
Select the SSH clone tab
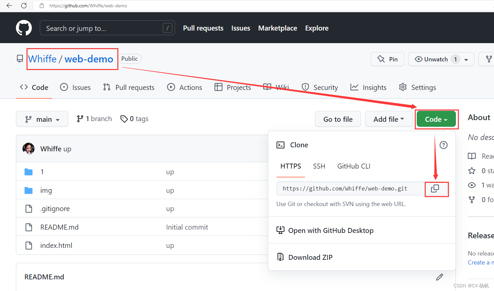[319, 166]
